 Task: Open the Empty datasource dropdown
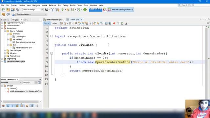pyautogui.click(x=32, y=14)
